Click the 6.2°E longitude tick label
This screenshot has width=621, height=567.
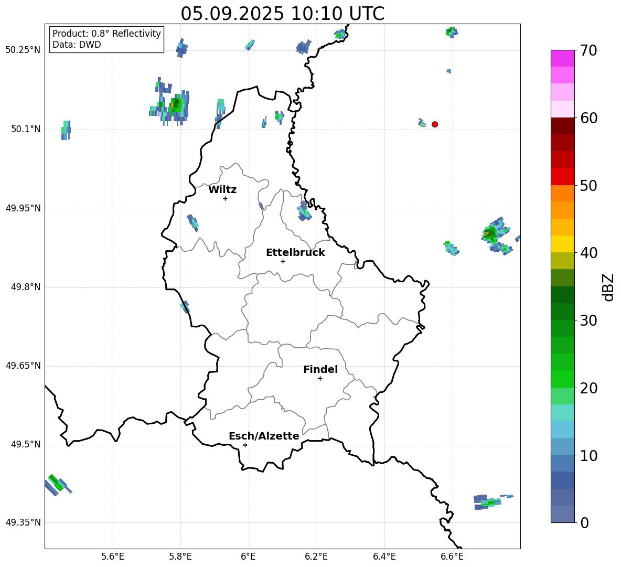pos(316,557)
